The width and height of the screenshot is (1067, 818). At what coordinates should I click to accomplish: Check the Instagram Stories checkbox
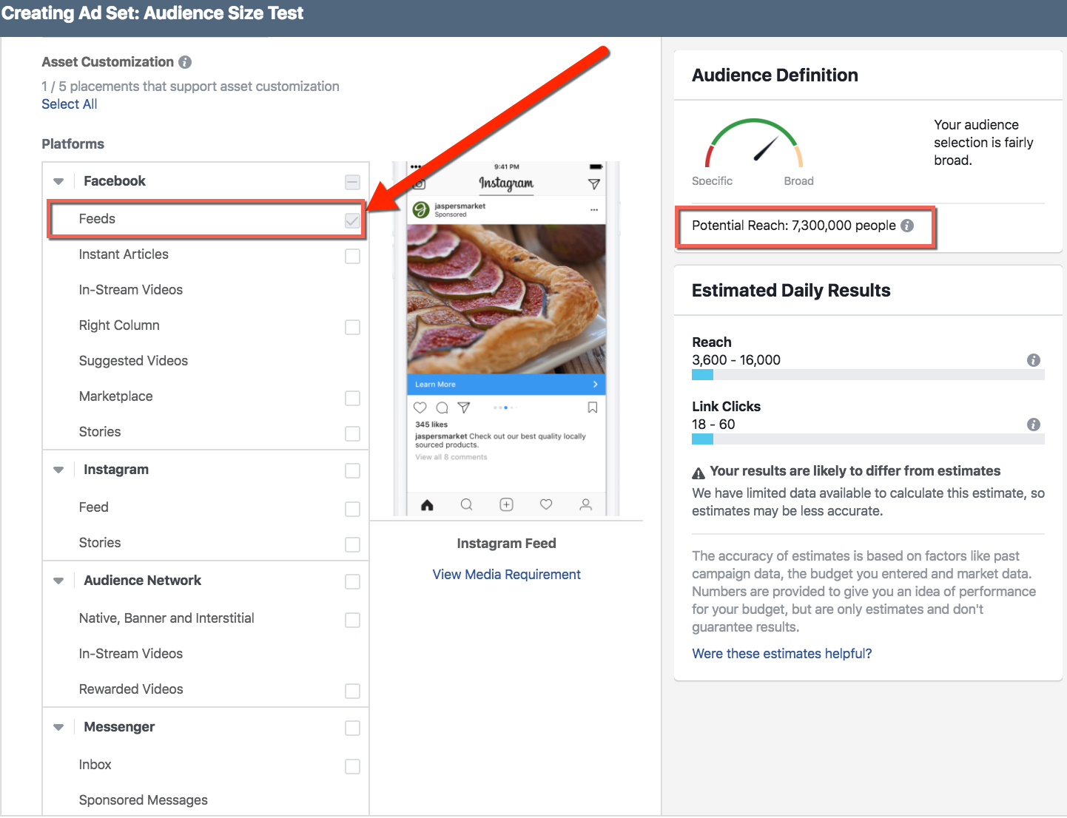[353, 544]
